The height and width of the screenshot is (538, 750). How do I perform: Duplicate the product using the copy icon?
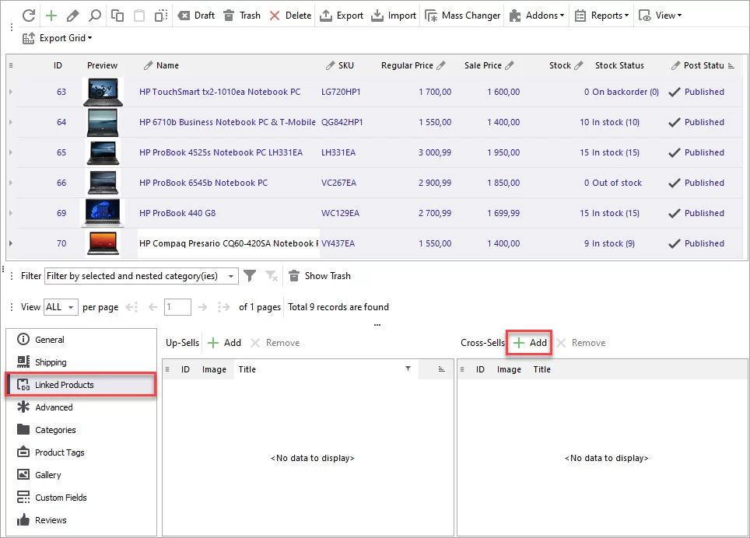coord(118,15)
